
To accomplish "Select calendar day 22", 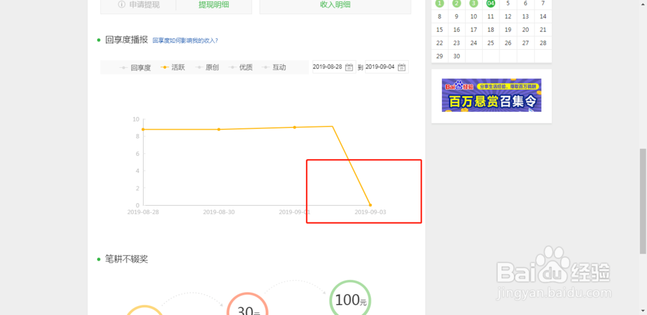I will coord(439,43).
